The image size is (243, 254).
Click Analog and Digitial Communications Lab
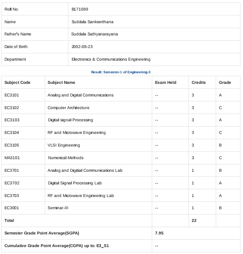pos(85,171)
